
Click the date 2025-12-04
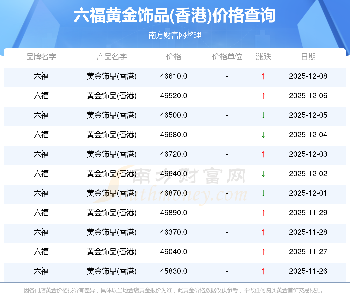pyautogui.click(x=308, y=135)
